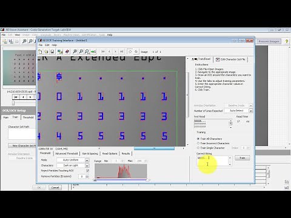Click Character Set Path field in setup panel
This screenshot has width=291, height=218.
(x=22, y=134)
